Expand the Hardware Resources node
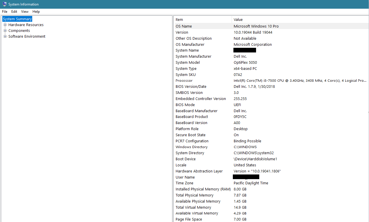 click(5, 25)
